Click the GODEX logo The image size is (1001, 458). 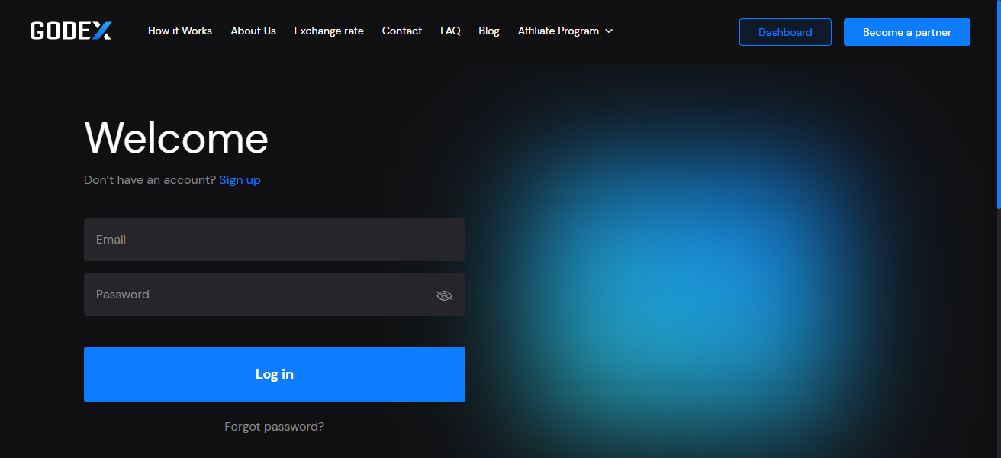pyautogui.click(x=71, y=31)
